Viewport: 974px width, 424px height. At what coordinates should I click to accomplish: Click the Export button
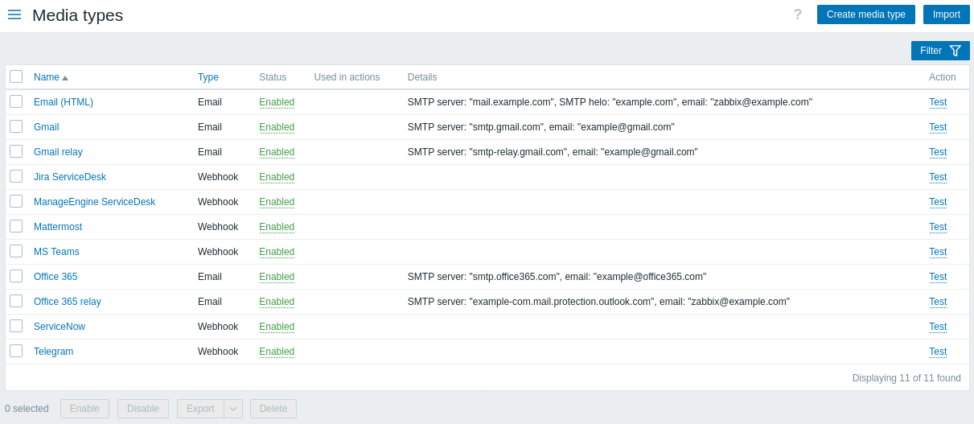(x=200, y=409)
